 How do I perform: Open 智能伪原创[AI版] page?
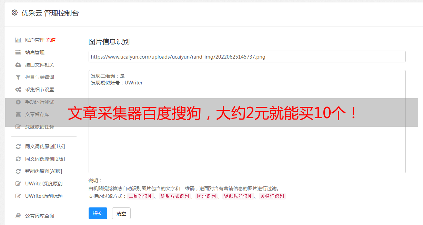pos(44,171)
